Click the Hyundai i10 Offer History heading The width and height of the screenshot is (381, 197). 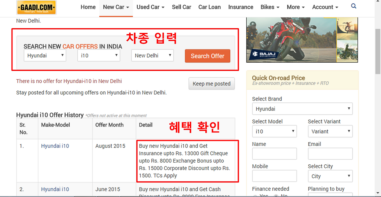pyautogui.click(x=50, y=115)
